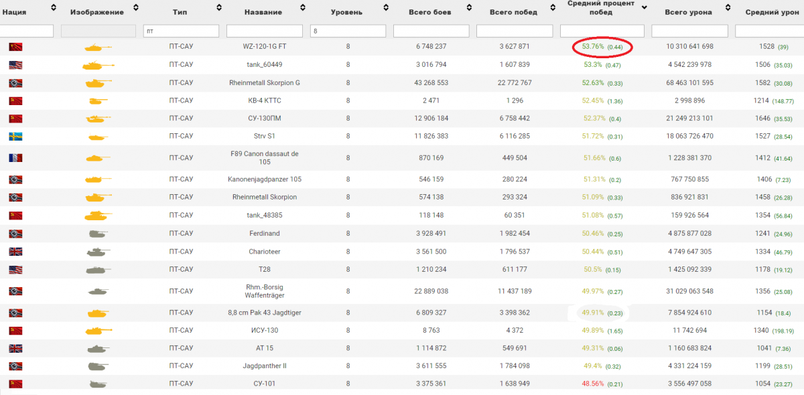
Task: Select the WZ-120-1G FT name cell
Action: [264, 47]
